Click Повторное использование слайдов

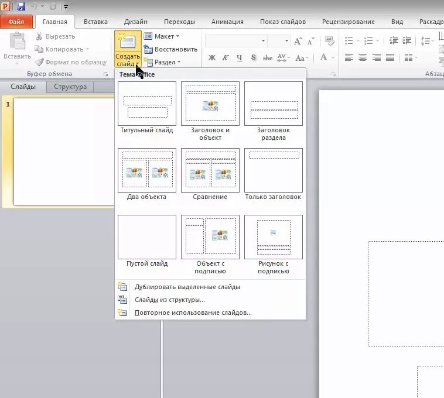point(210,313)
